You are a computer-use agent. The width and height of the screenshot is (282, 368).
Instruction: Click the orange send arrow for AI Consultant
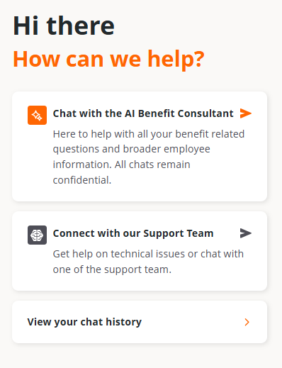[x=246, y=113]
